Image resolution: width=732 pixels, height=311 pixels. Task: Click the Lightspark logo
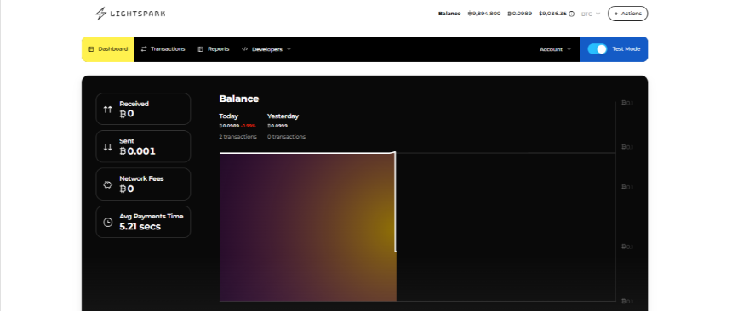click(130, 14)
